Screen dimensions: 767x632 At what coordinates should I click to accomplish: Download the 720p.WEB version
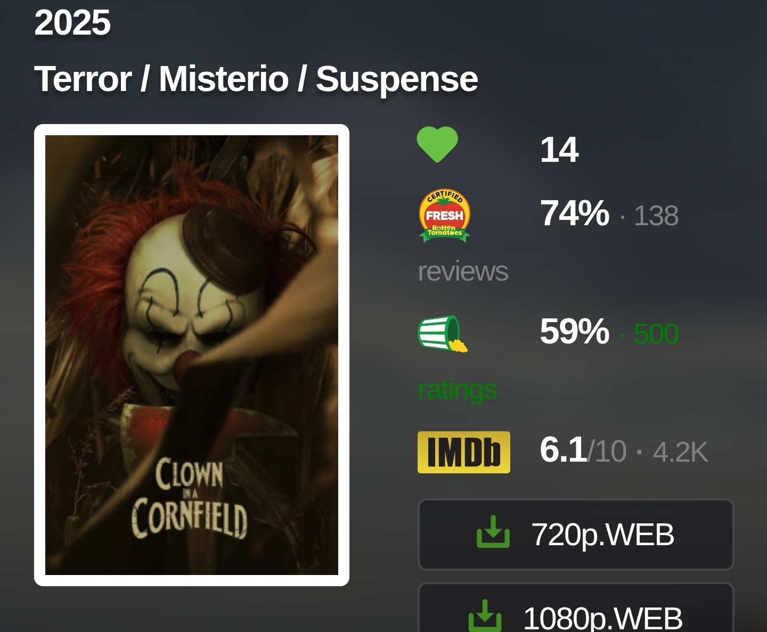576,535
